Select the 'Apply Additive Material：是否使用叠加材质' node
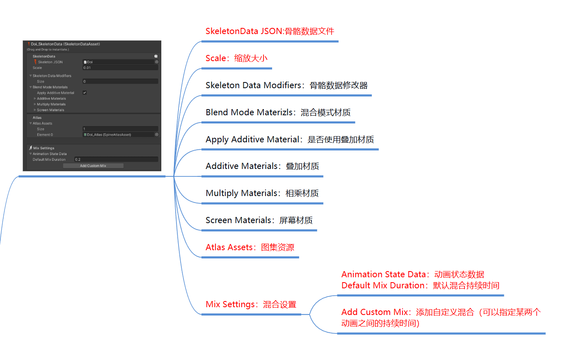This screenshot has width=586, height=340. (290, 139)
